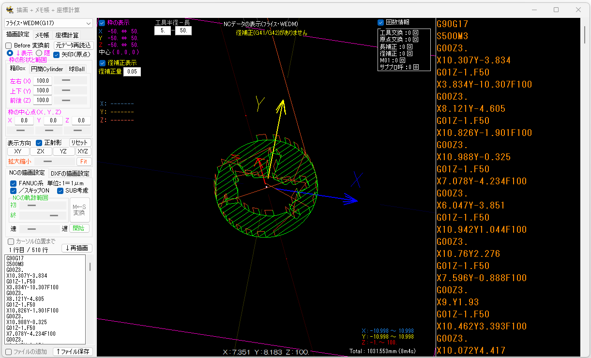Enable the Before 変換前 checkbox

[x=9, y=45]
